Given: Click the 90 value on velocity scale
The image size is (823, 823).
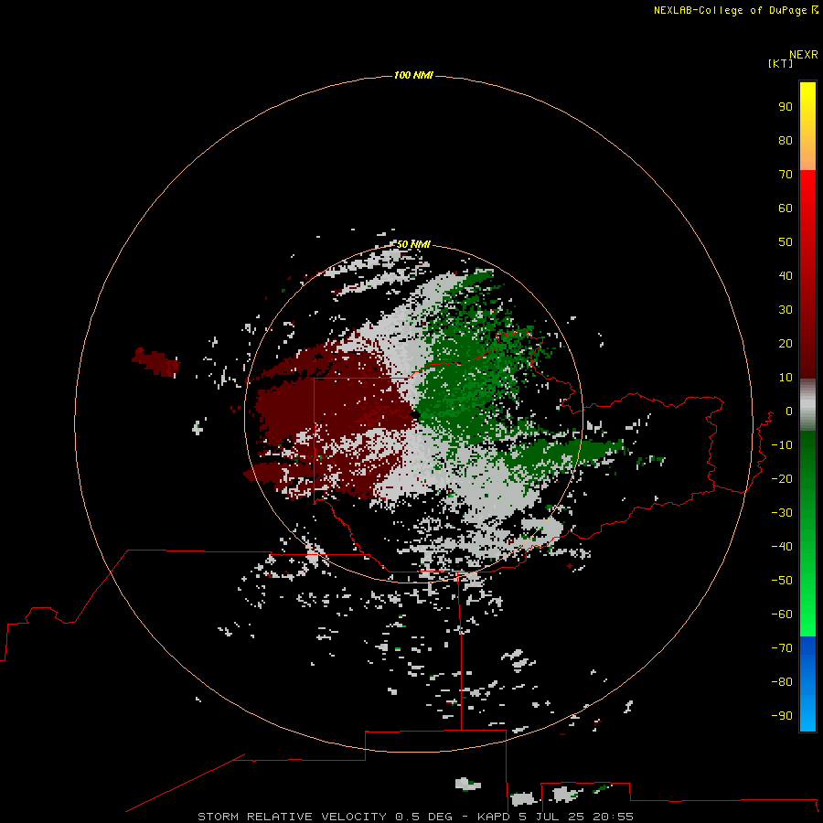Looking at the screenshot, I should [x=786, y=107].
